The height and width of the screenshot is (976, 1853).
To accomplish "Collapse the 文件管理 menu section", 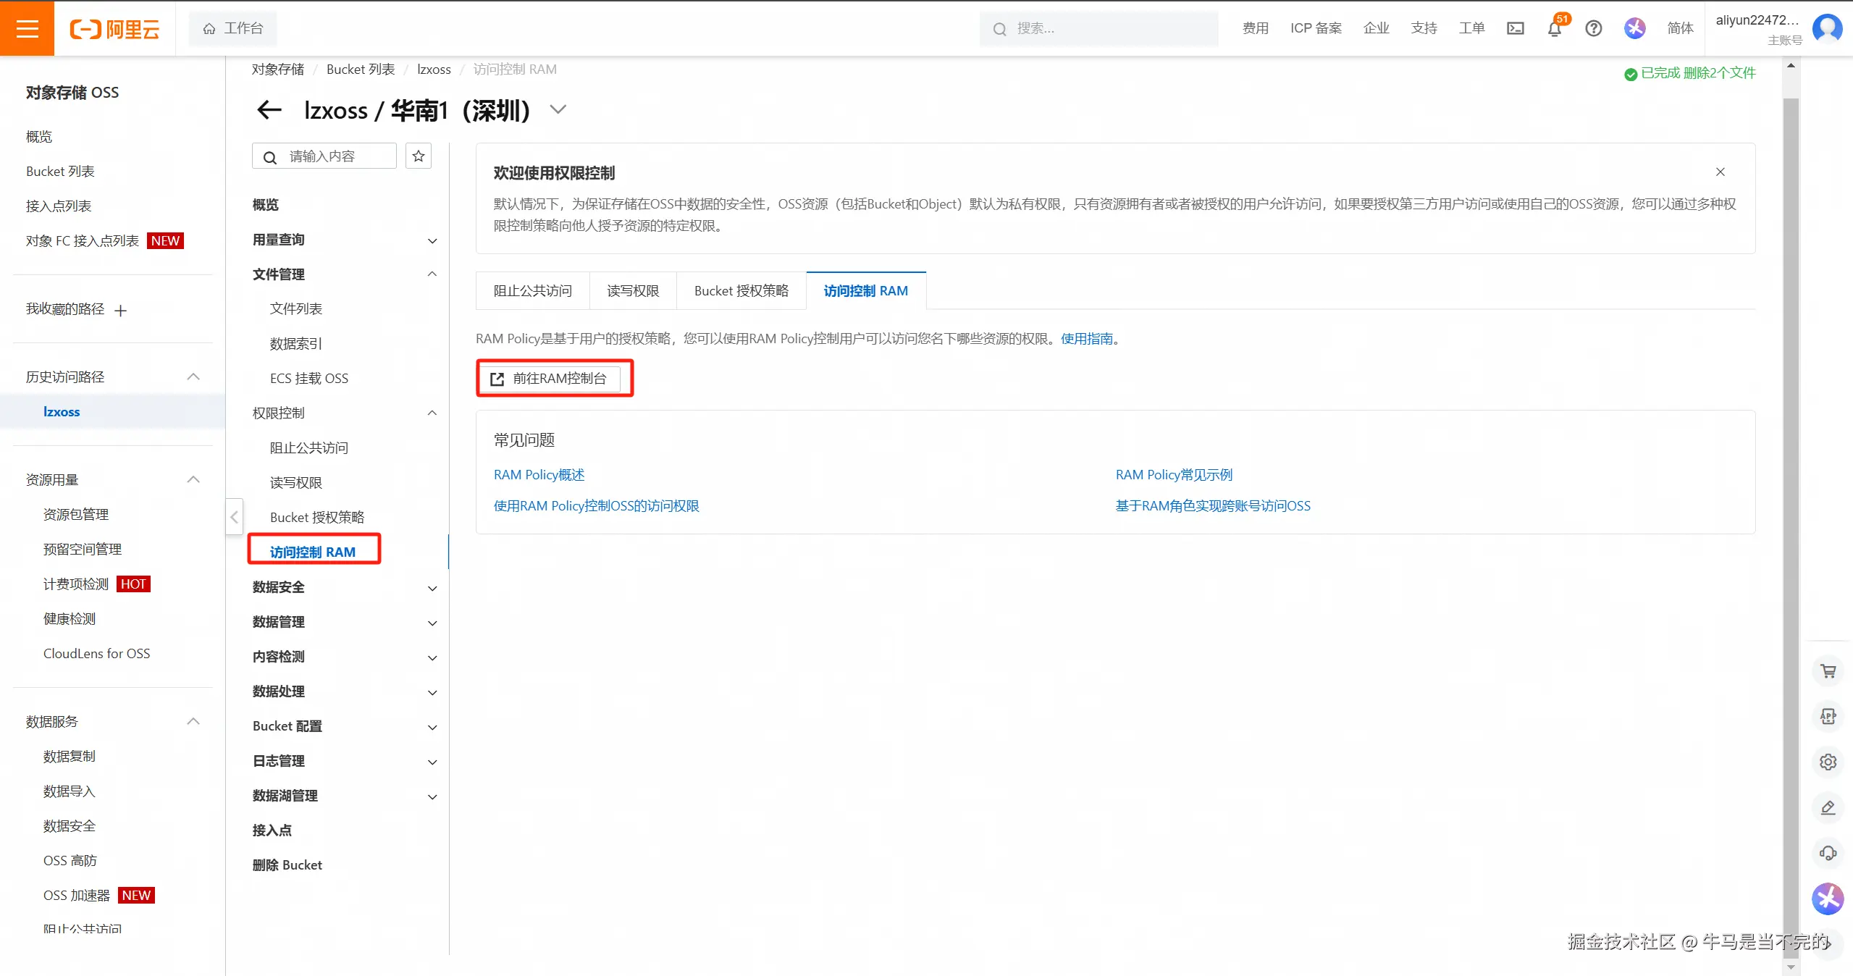I will click(x=432, y=274).
